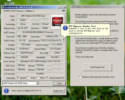Click the Bus Interface question mark icon
Image resolution: width=125 pixels, height=100 pixels.
click(x=63, y=40)
